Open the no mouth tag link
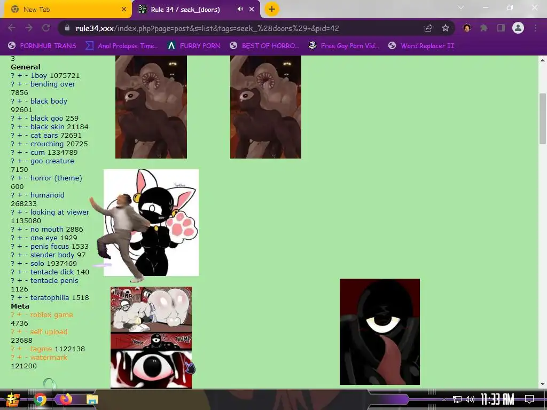 tap(47, 230)
